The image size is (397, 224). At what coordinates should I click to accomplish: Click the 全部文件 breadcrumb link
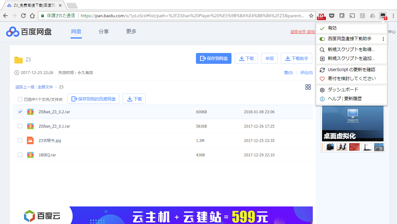pos(45,87)
